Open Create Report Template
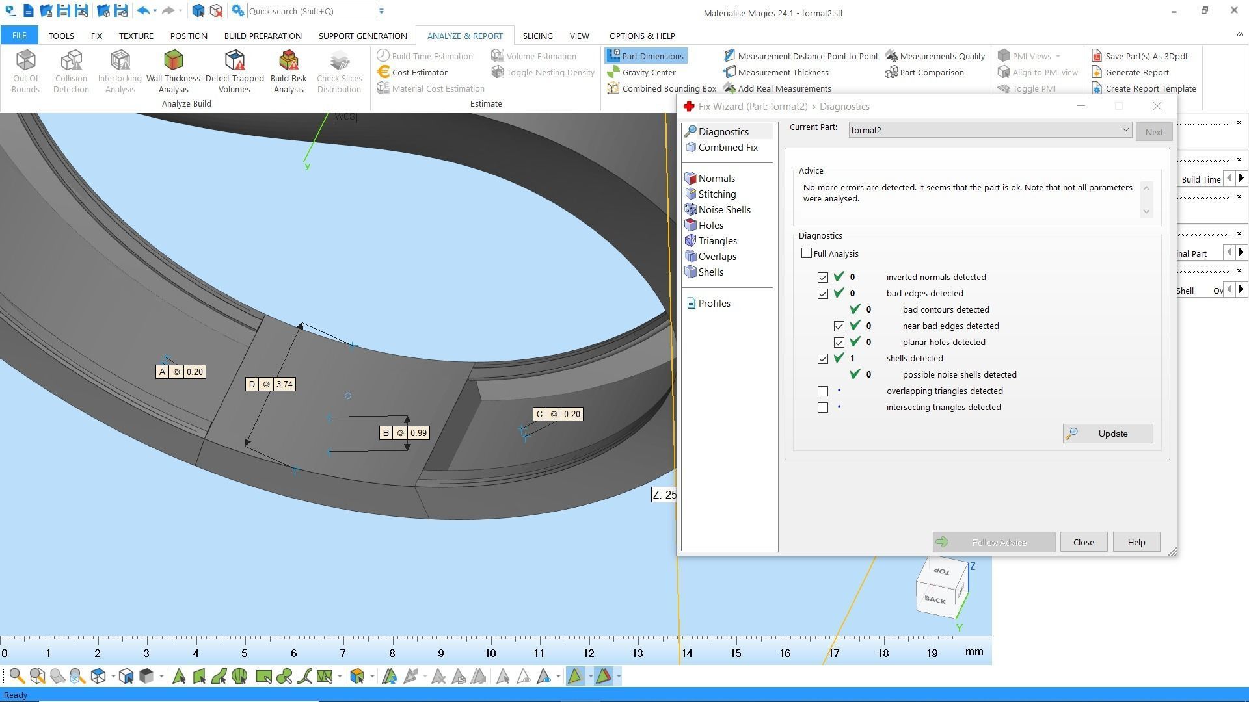 pyautogui.click(x=1144, y=88)
